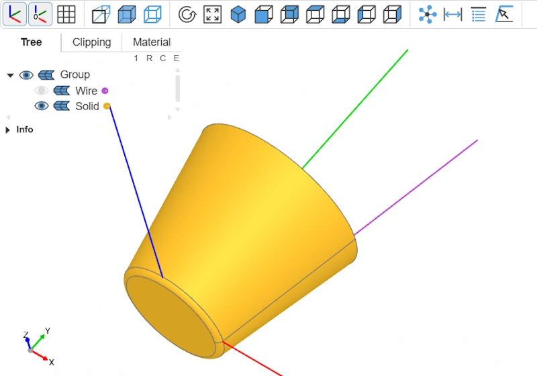Click the Solid orange color dot

coord(107,106)
